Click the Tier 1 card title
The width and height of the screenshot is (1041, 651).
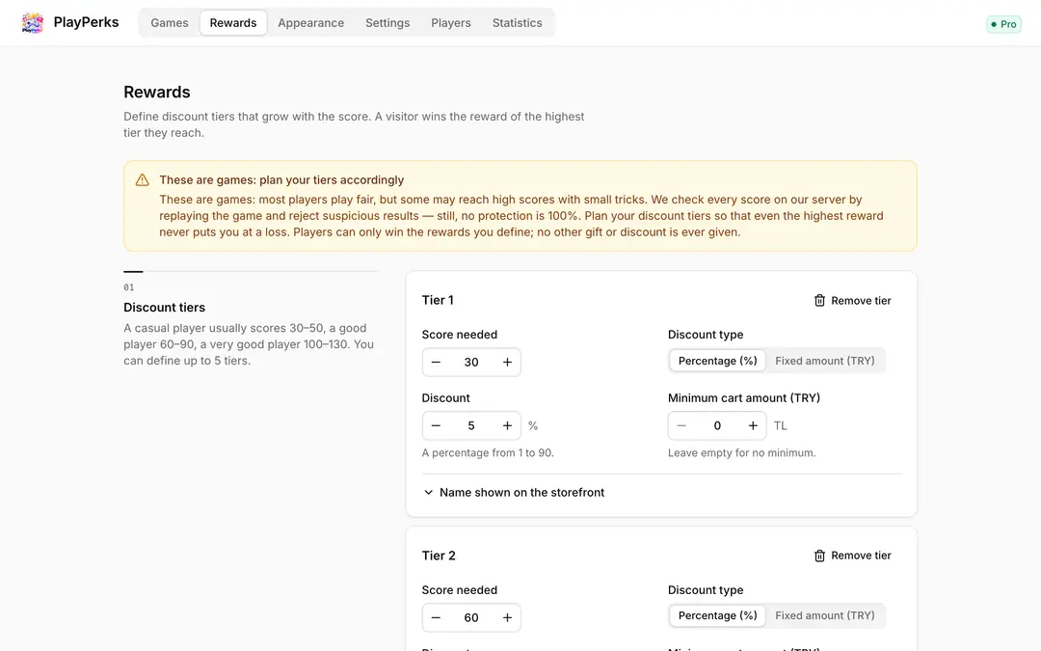tap(438, 300)
